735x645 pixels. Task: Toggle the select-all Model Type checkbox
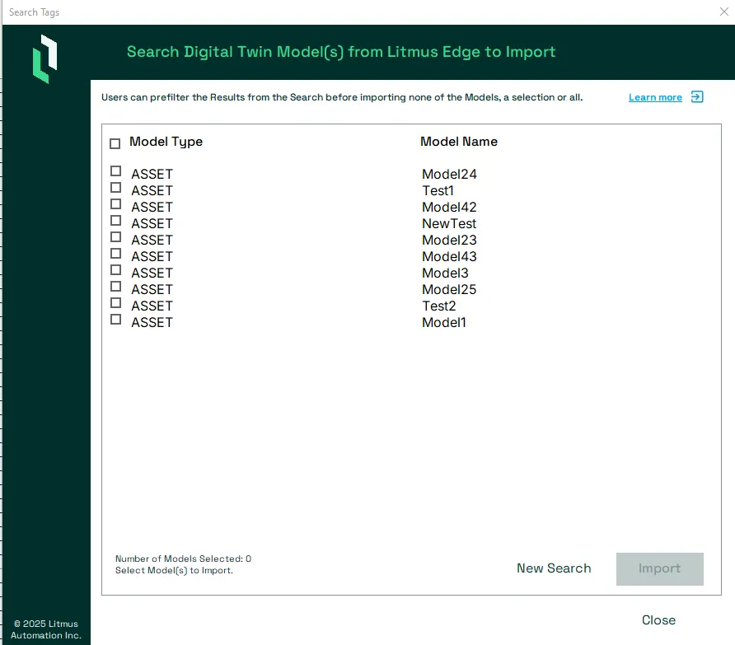click(x=115, y=143)
